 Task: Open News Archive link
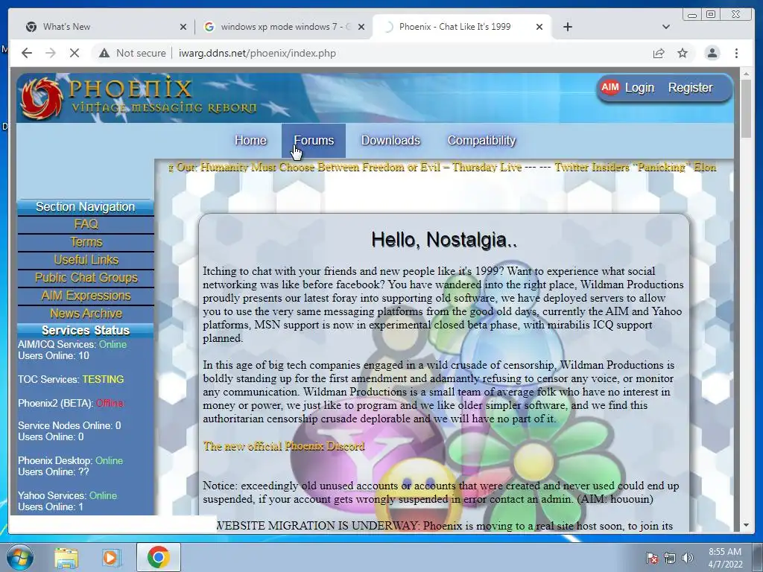pyautogui.click(x=86, y=314)
